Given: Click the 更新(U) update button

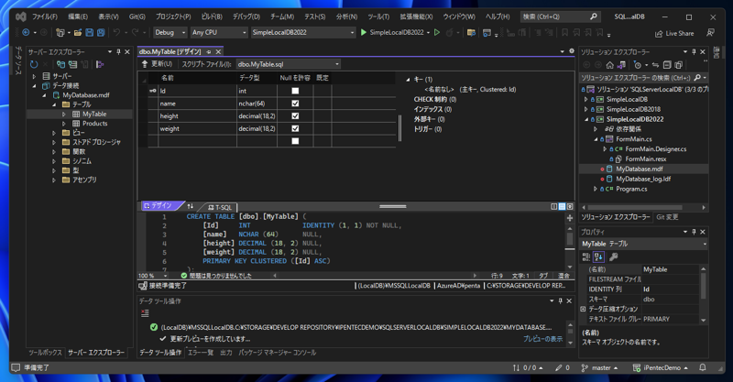Looking at the screenshot, I should pyautogui.click(x=157, y=64).
